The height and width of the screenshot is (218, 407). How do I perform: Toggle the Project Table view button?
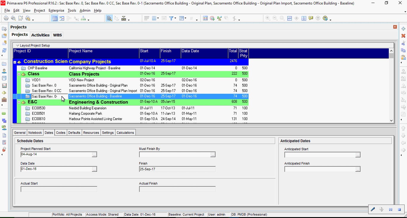[x=55, y=18]
